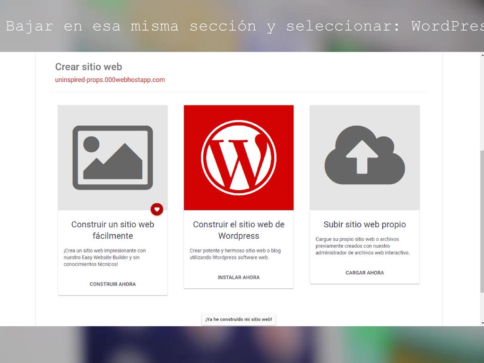Choose CARGAR AHORA to upload site
The image size is (484, 363).
[364, 273]
